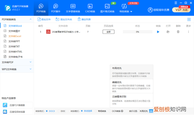Select OCR转换 conversion mode radio
This screenshot has height=115, width=194.
pyautogui.click(x=110, y=111)
